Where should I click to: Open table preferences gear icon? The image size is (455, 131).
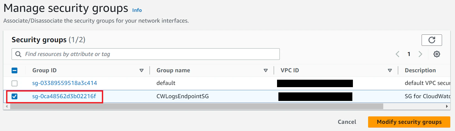(437, 54)
